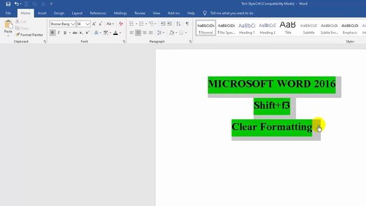The image size is (366, 206).
Task: Click the Save icon in title bar
Action: point(8,4)
